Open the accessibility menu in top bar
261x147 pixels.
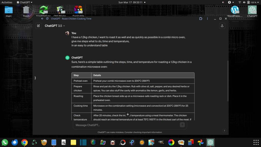(x=231, y=2)
